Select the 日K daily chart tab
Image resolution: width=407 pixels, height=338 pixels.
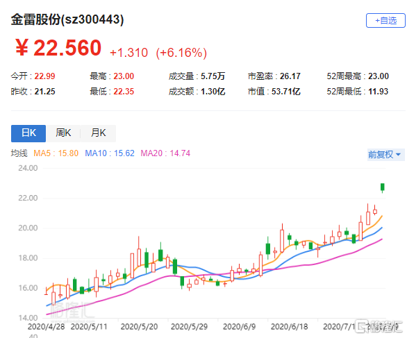point(28,133)
